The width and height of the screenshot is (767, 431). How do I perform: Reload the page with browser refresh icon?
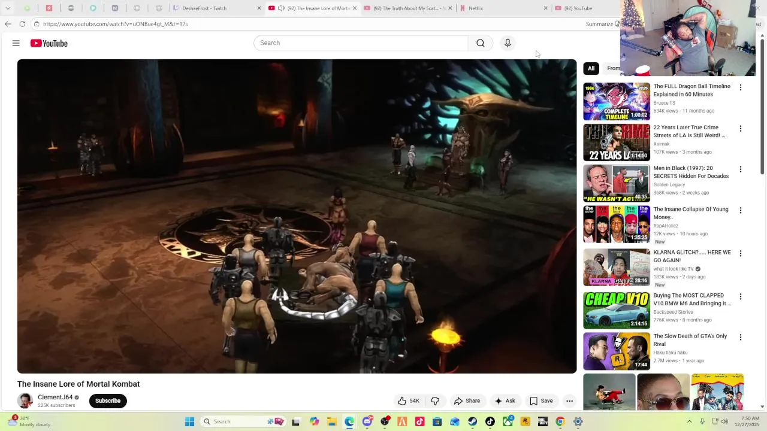tap(22, 24)
